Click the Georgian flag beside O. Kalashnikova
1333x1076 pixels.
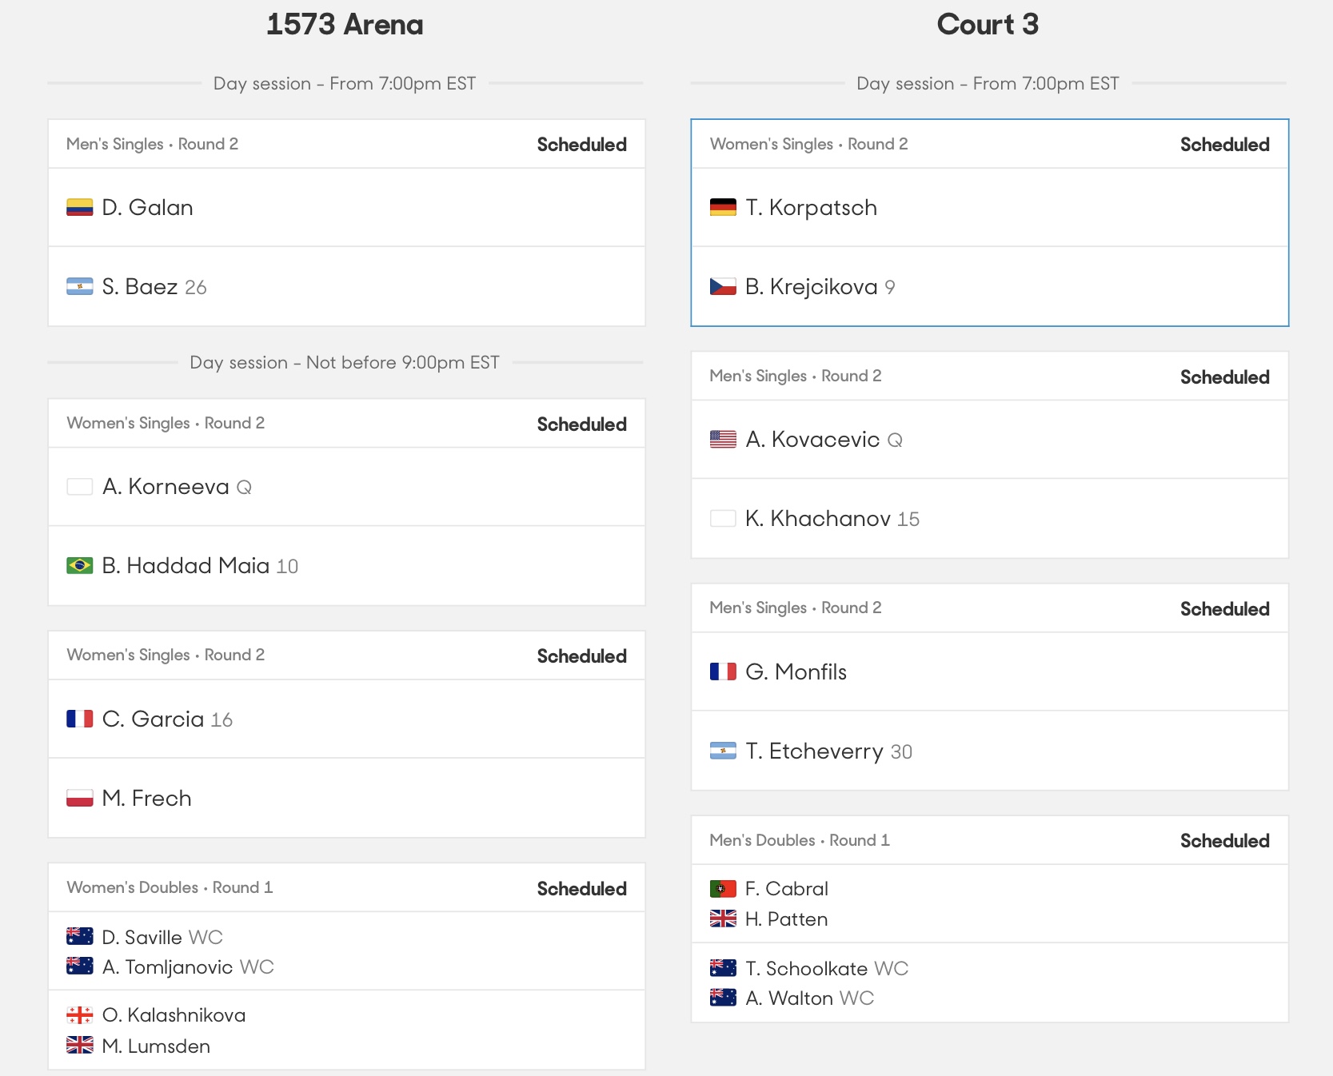click(79, 1015)
